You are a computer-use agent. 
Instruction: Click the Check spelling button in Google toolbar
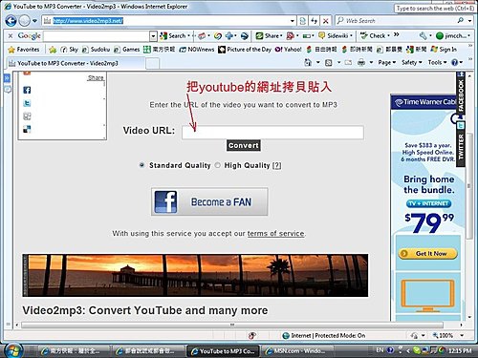(375, 35)
